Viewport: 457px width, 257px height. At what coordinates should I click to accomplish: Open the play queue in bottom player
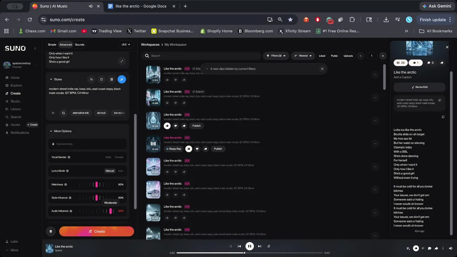point(408,248)
